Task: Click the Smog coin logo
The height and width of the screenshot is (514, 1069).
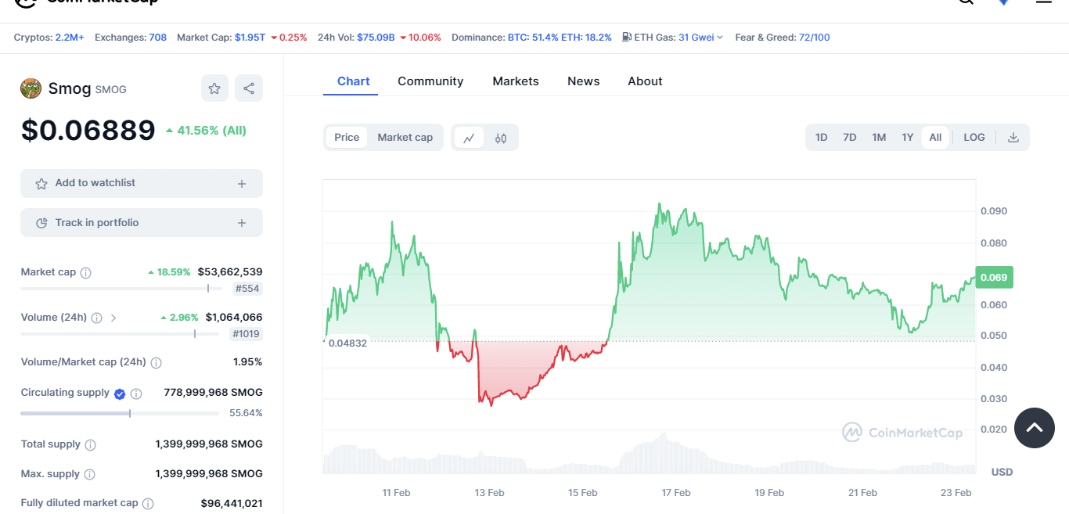Action: (31, 88)
